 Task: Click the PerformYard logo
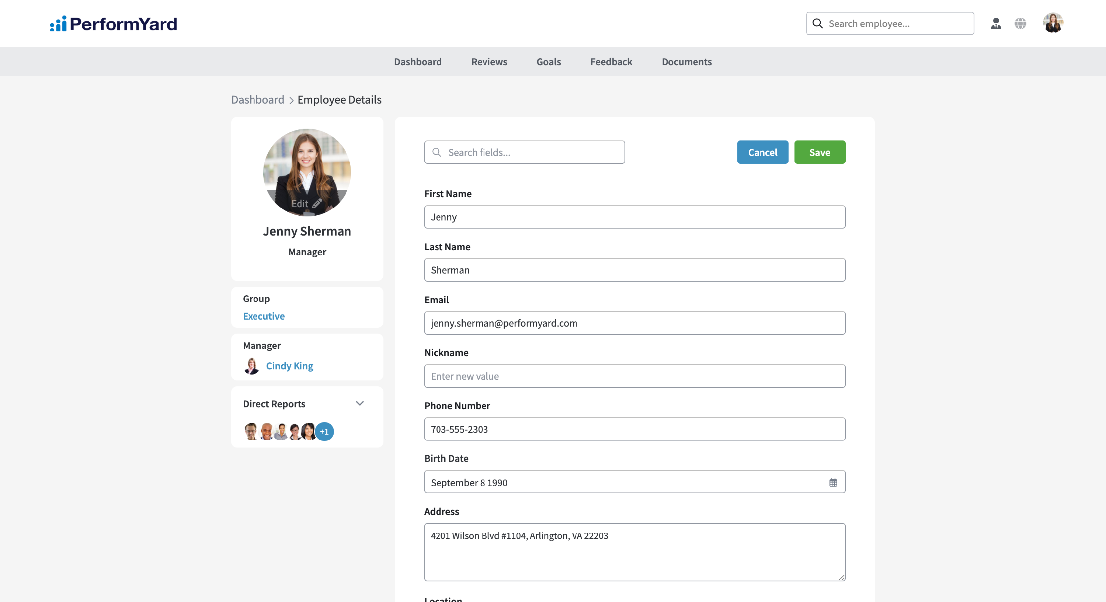(113, 24)
